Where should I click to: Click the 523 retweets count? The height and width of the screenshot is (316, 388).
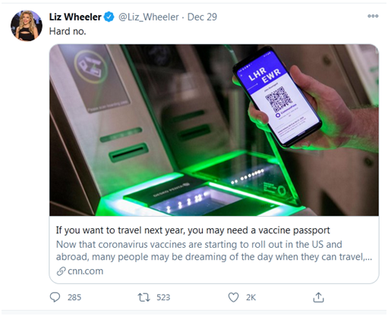click(x=163, y=297)
